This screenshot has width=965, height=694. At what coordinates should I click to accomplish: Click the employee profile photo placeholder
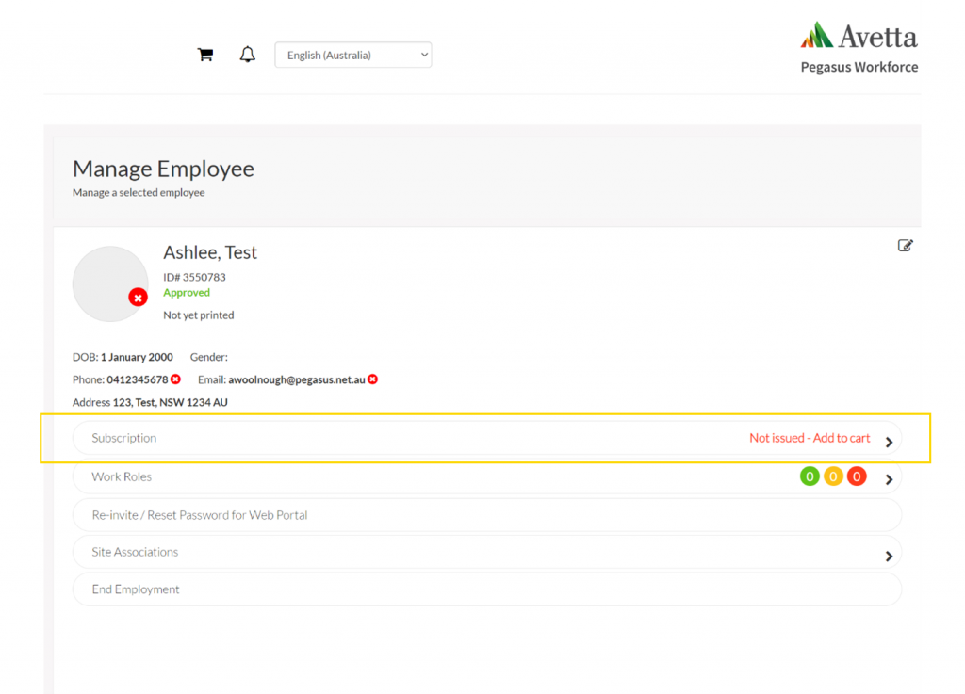(110, 284)
